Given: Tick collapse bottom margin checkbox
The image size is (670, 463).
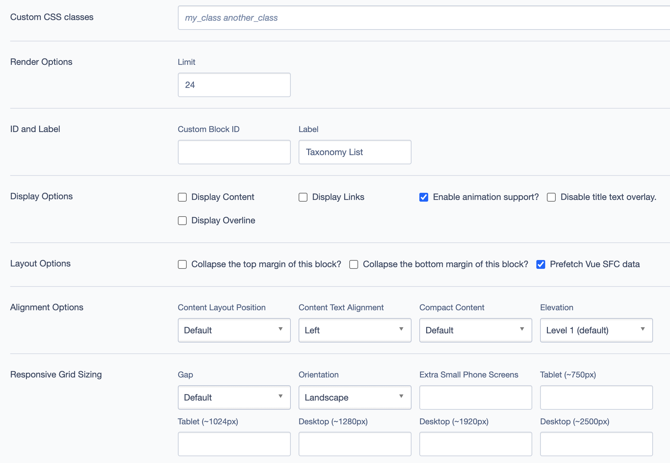Looking at the screenshot, I should click(x=354, y=264).
